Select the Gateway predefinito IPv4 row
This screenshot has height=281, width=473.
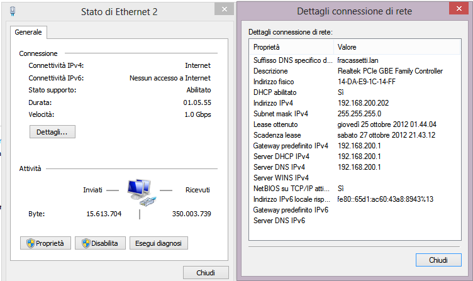pos(355,146)
